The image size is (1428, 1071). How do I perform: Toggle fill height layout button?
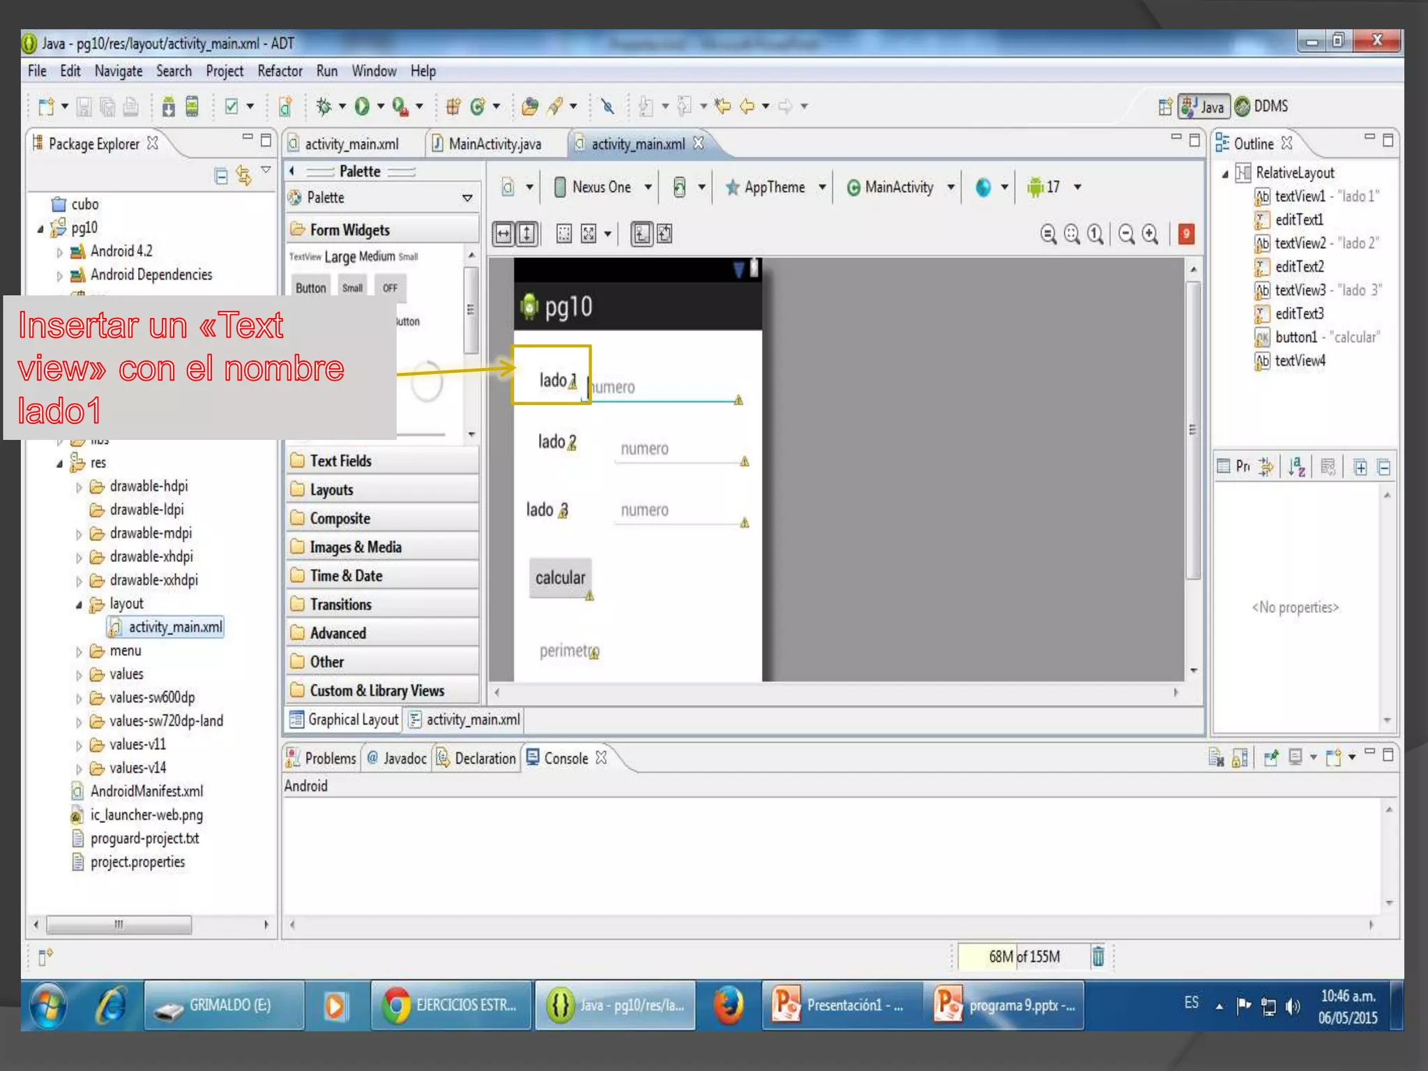(x=527, y=234)
